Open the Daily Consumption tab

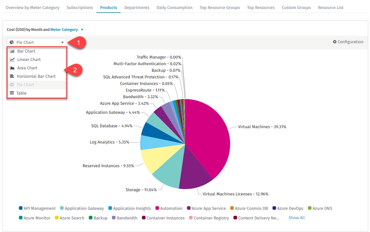click(175, 8)
